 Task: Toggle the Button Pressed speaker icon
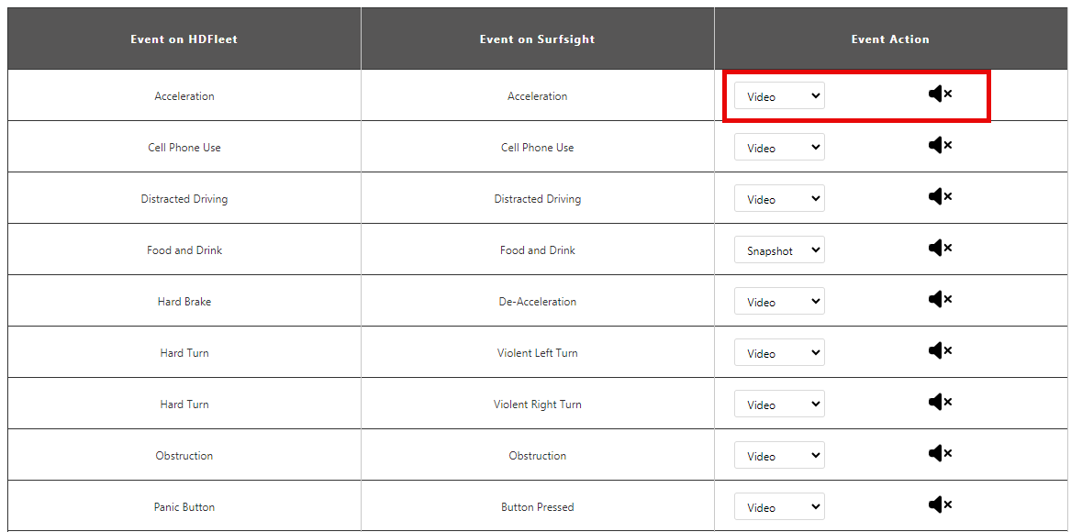tap(940, 504)
